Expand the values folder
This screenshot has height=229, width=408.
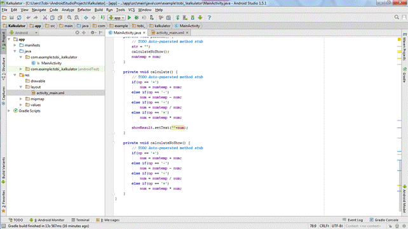click(21, 105)
